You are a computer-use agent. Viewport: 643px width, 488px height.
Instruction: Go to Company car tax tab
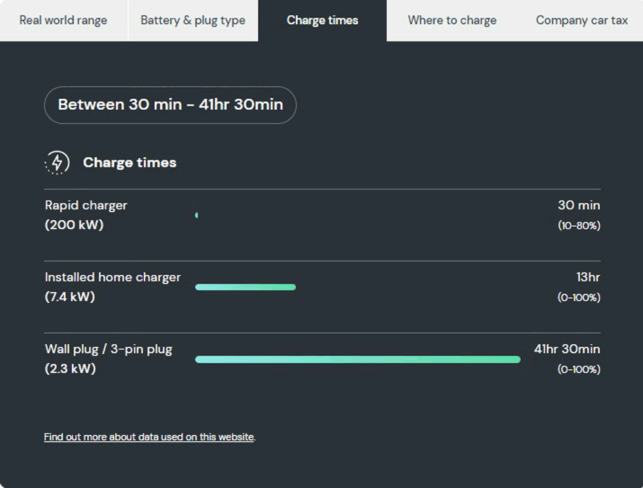(x=581, y=20)
